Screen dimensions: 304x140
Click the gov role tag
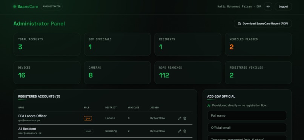click(88, 118)
